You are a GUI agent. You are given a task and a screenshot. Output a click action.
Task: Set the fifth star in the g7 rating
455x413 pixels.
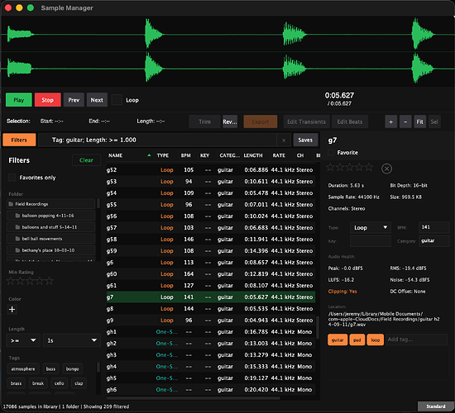[369, 167]
